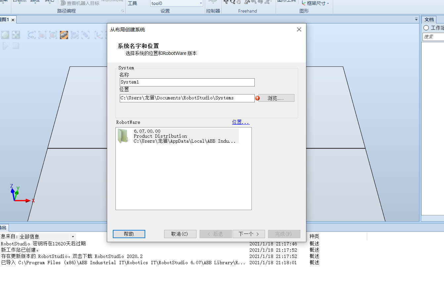
Task: Select the 6.07.00.00 Product Distribution entry
Action: (177, 136)
